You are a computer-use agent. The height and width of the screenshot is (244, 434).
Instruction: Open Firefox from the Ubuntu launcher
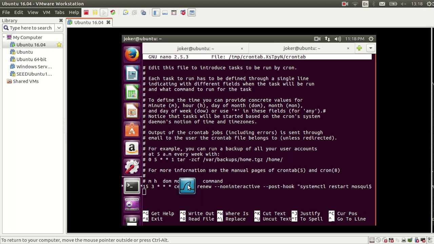pyautogui.click(x=132, y=55)
